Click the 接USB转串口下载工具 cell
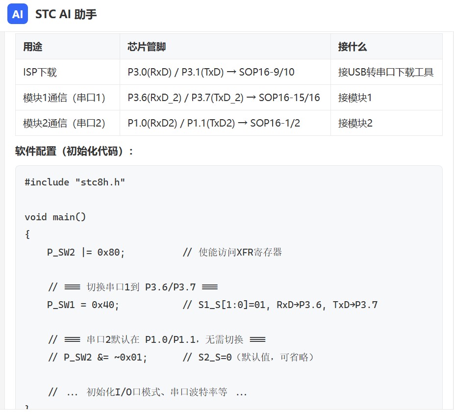Viewport: 454px width, 414px height. [386, 72]
